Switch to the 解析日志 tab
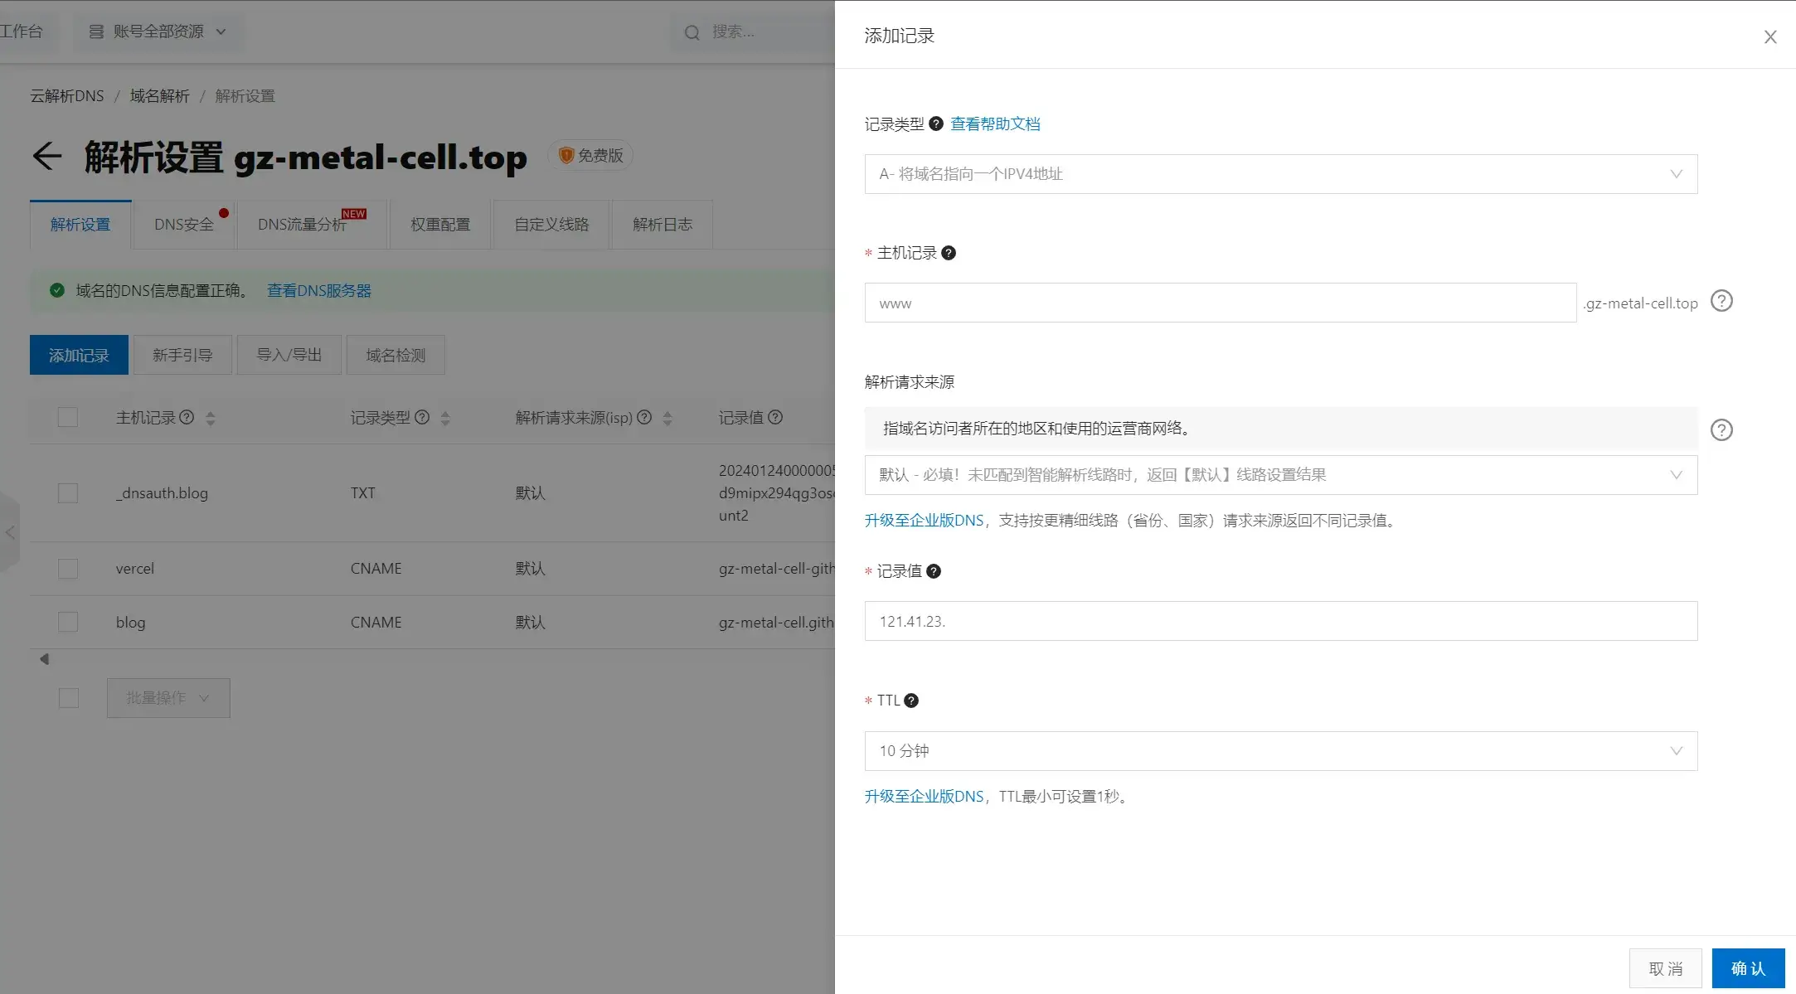The image size is (1796, 994). point(663,225)
